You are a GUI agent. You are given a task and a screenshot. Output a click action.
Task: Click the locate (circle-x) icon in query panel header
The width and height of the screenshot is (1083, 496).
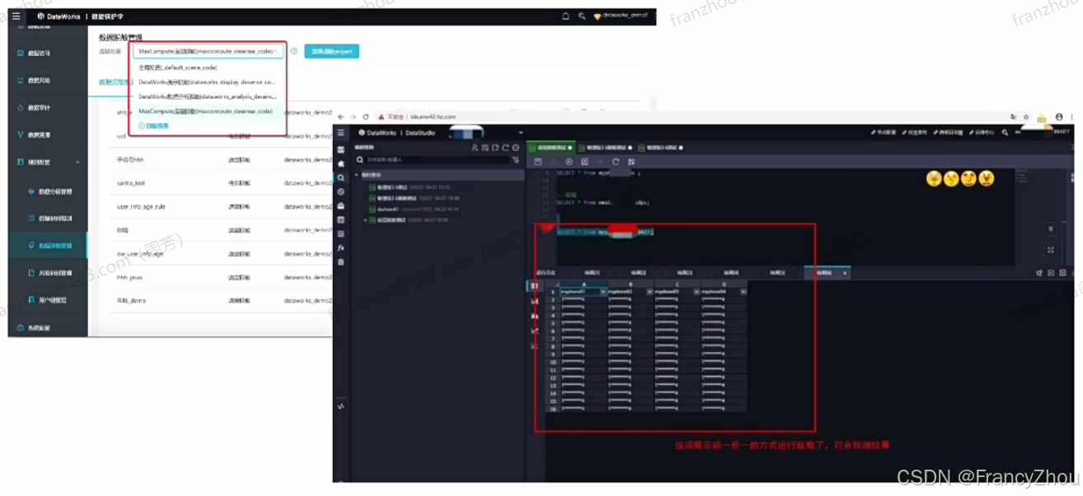[516, 147]
